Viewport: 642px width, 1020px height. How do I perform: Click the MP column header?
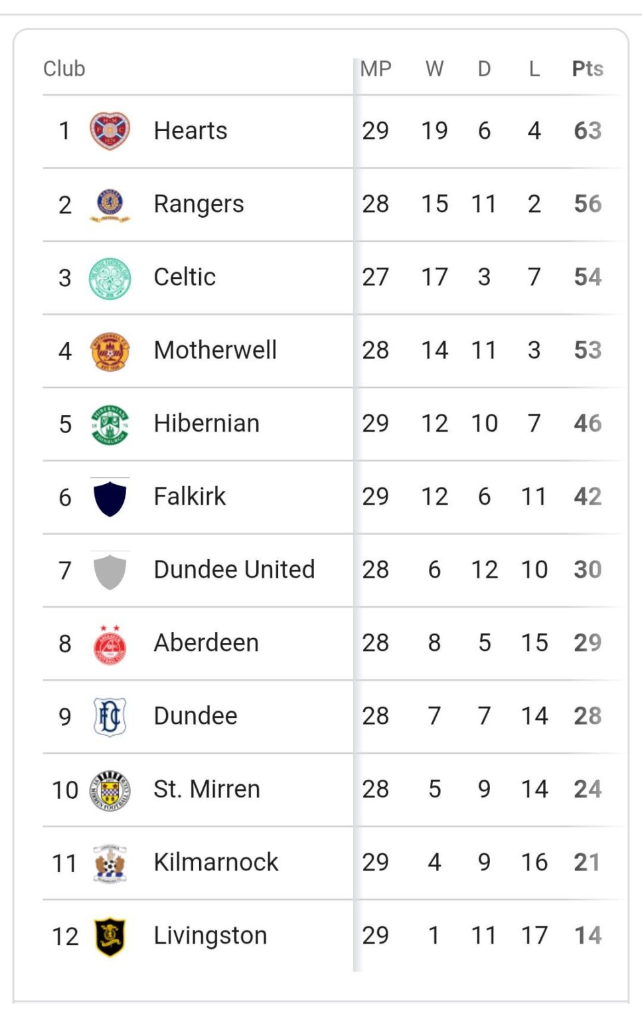click(375, 68)
